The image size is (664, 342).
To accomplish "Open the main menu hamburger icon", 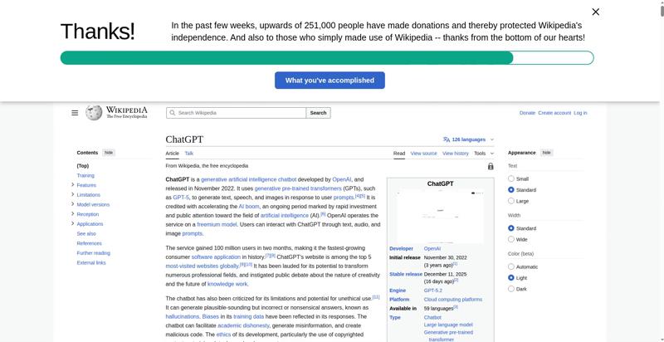I will (75, 113).
